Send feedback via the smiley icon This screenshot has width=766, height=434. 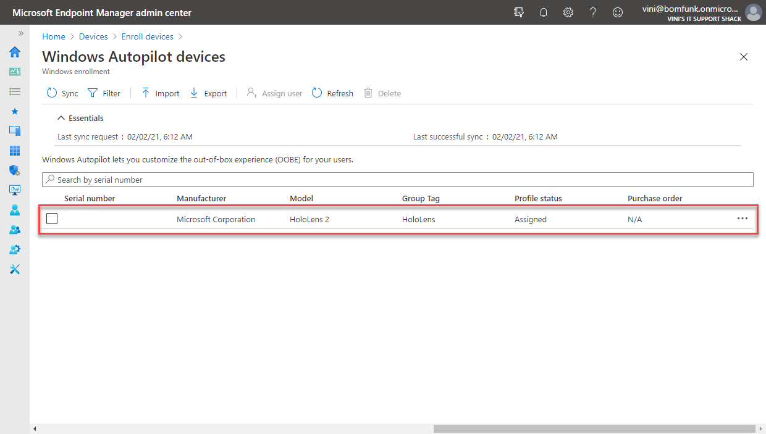tap(618, 12)
